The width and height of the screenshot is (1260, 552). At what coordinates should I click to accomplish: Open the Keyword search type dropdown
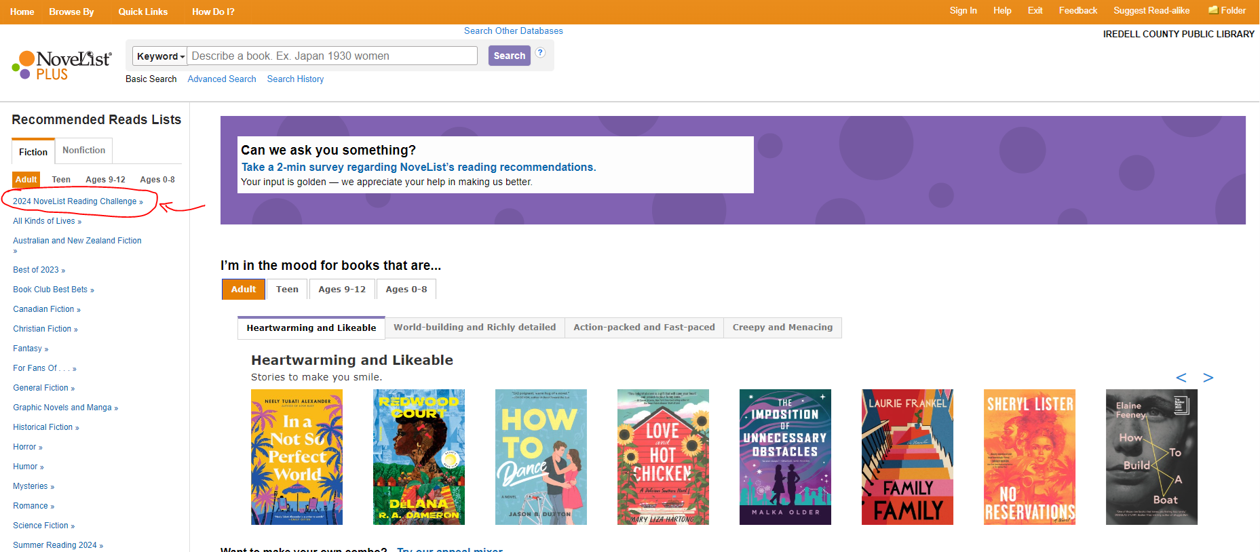pyautogui.click(x=160, y=56)
